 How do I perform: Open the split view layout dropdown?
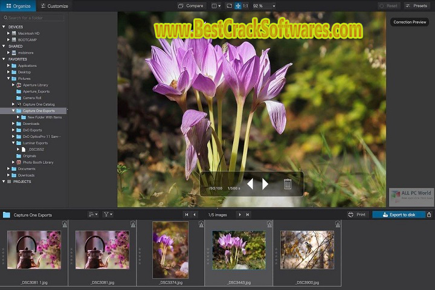(216, 6)
